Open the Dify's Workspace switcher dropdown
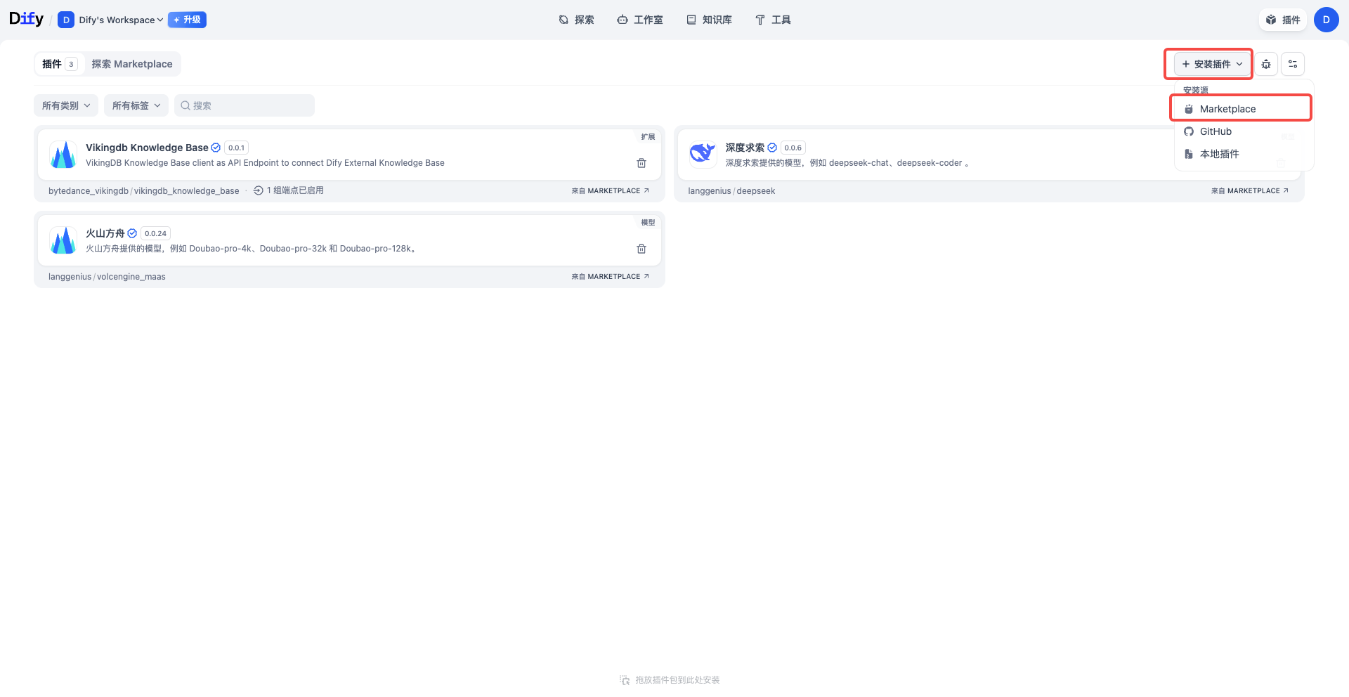 point(121,20)
